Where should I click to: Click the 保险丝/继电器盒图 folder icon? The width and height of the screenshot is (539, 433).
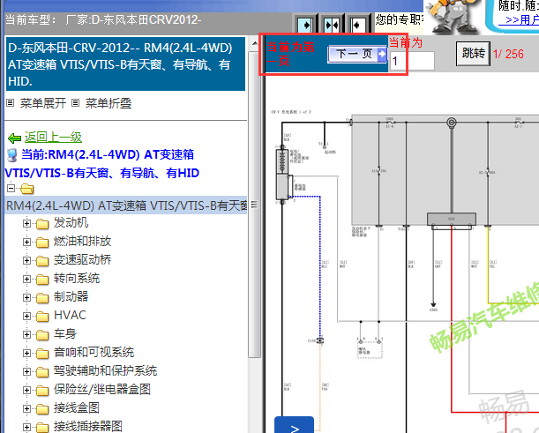coord(42,391)
